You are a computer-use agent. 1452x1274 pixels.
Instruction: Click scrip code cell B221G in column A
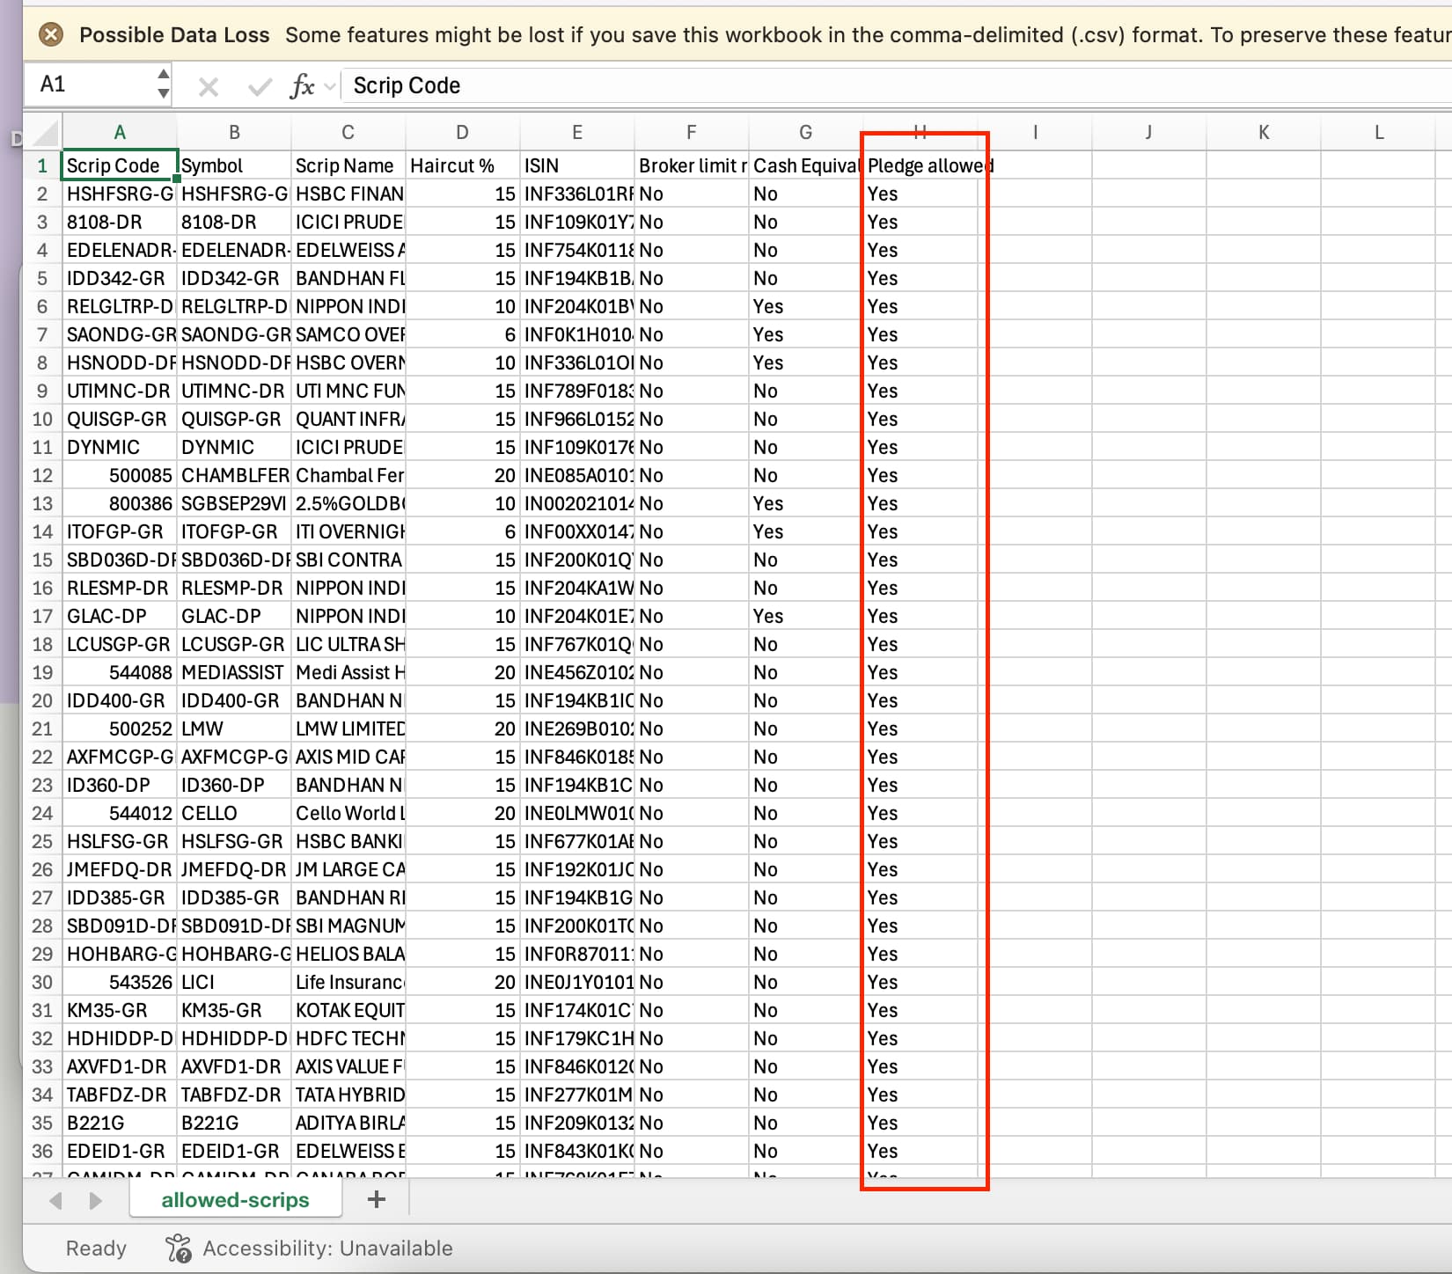pyautogui.click(x=120, y=1123)
